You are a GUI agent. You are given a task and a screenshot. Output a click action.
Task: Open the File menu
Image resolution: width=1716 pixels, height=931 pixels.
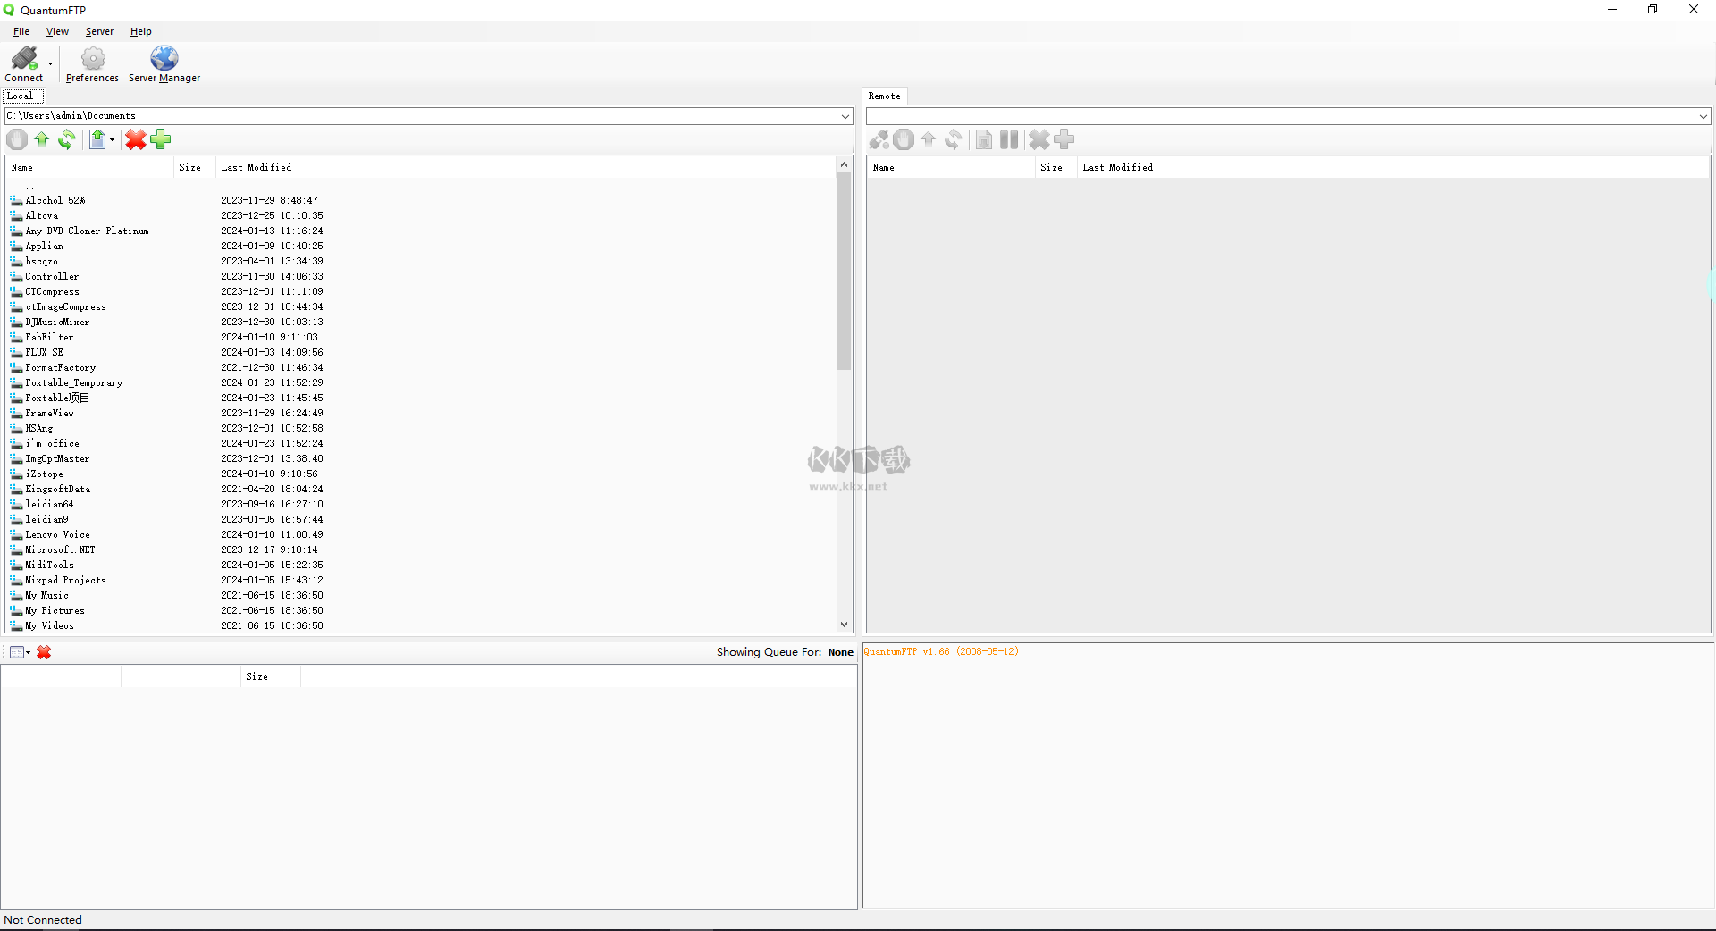[21, 31]
